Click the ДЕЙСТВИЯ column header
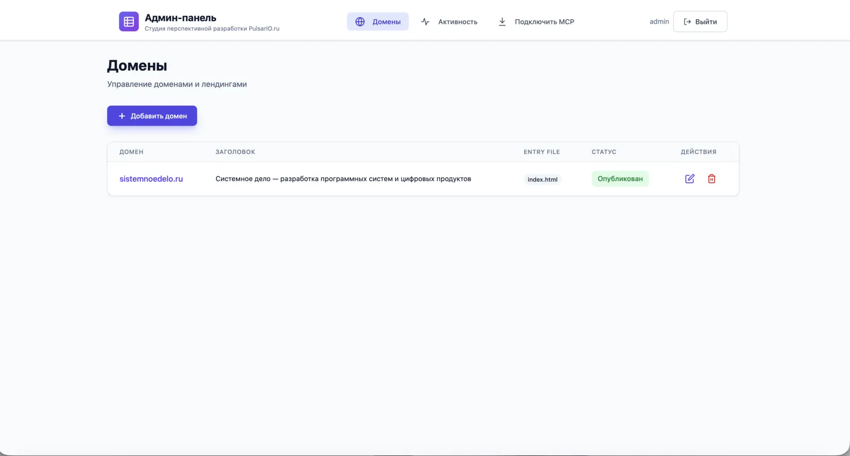The width and height of the screenshot is (850, 456). 699,152
